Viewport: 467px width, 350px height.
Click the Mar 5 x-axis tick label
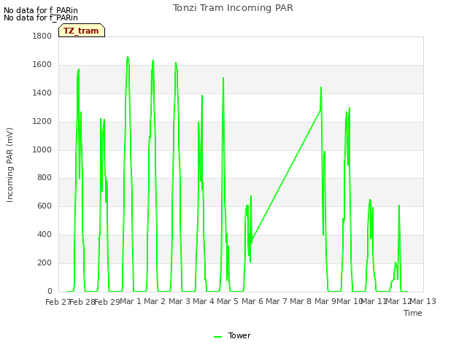228,301
